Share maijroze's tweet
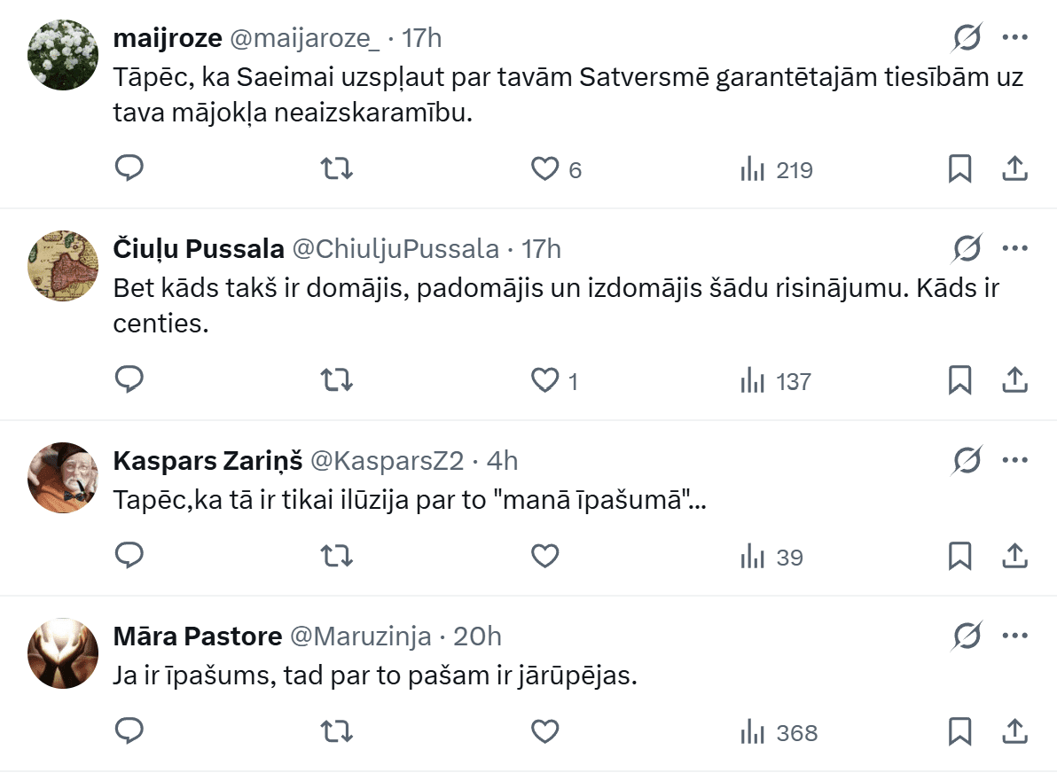The height and width of the screenshot is (773, 1057). click(x=1014, y=168)
